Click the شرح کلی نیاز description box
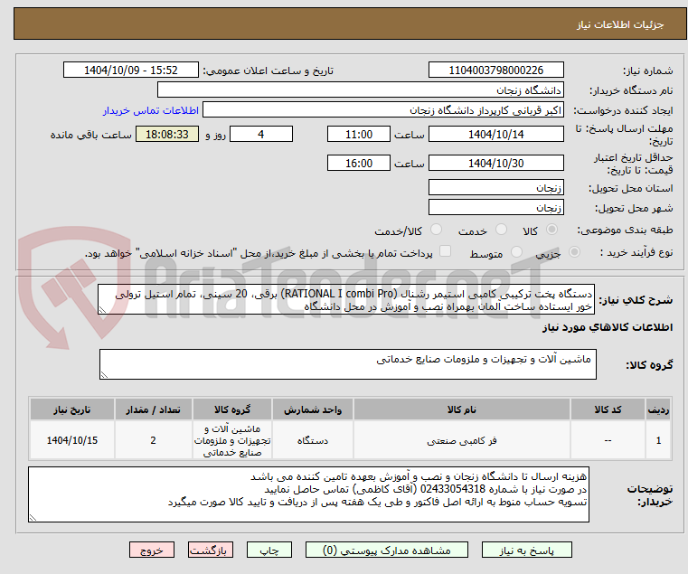 pos(346,299)
